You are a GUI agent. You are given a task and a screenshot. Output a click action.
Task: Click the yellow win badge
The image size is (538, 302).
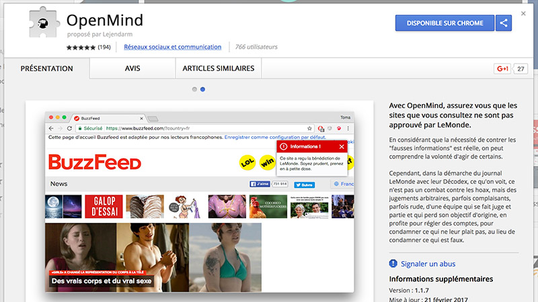[268, 162]
